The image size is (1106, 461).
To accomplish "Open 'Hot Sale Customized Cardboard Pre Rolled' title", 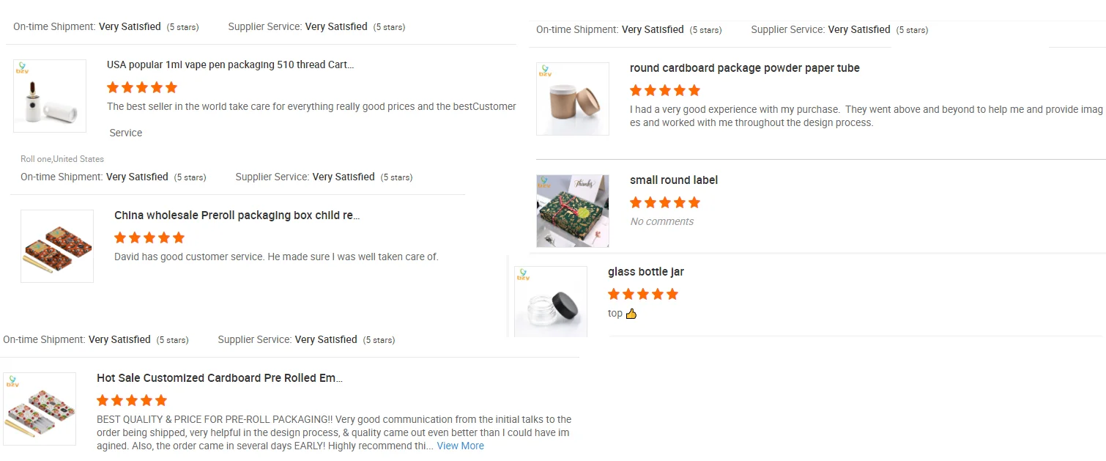I will (x=219, y=378).
